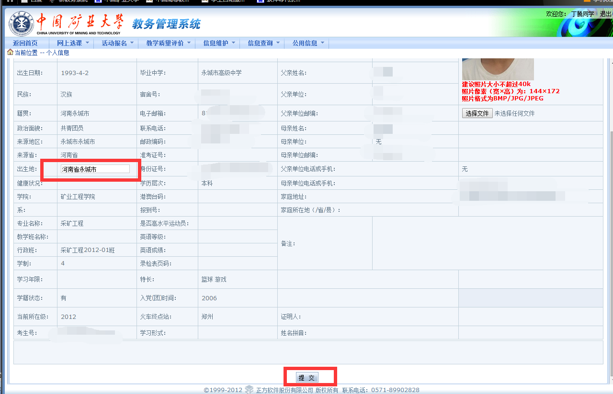
Task: Click the 备注 remarks area
Action: [x=488, y=243]
